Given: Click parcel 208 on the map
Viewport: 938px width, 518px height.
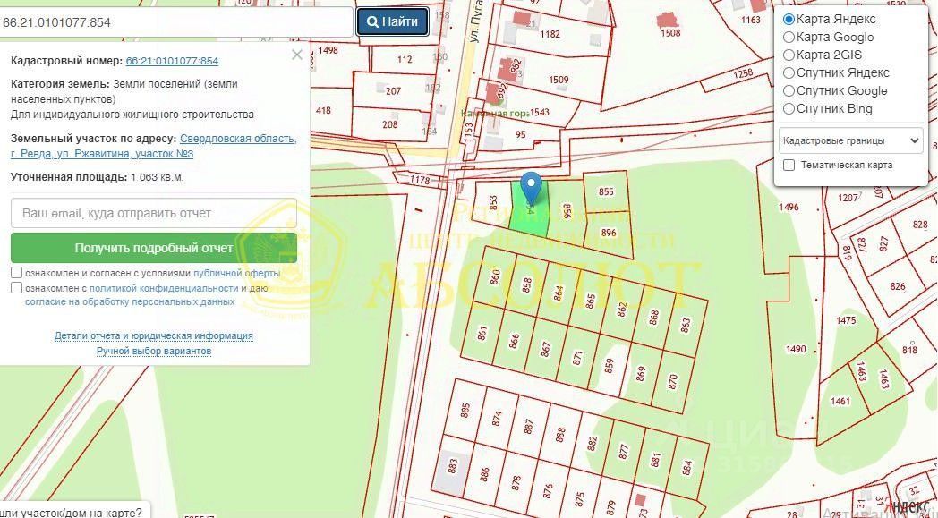Looking at the screenshot, I should click(x=390, y=124).
